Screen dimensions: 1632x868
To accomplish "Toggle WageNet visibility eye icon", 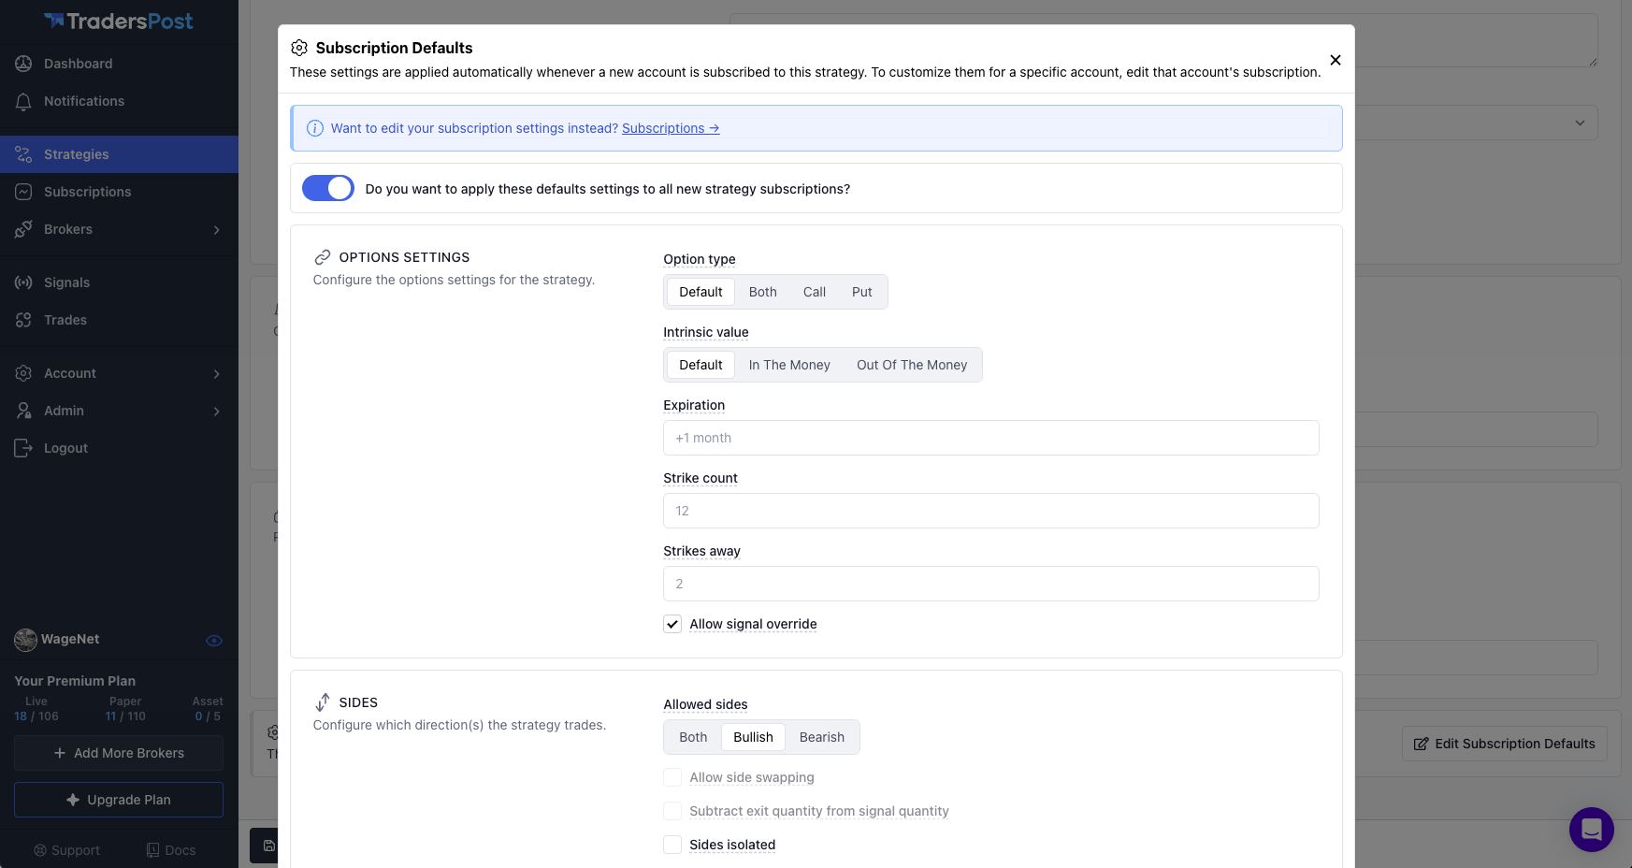I will (x=214, y=641).
